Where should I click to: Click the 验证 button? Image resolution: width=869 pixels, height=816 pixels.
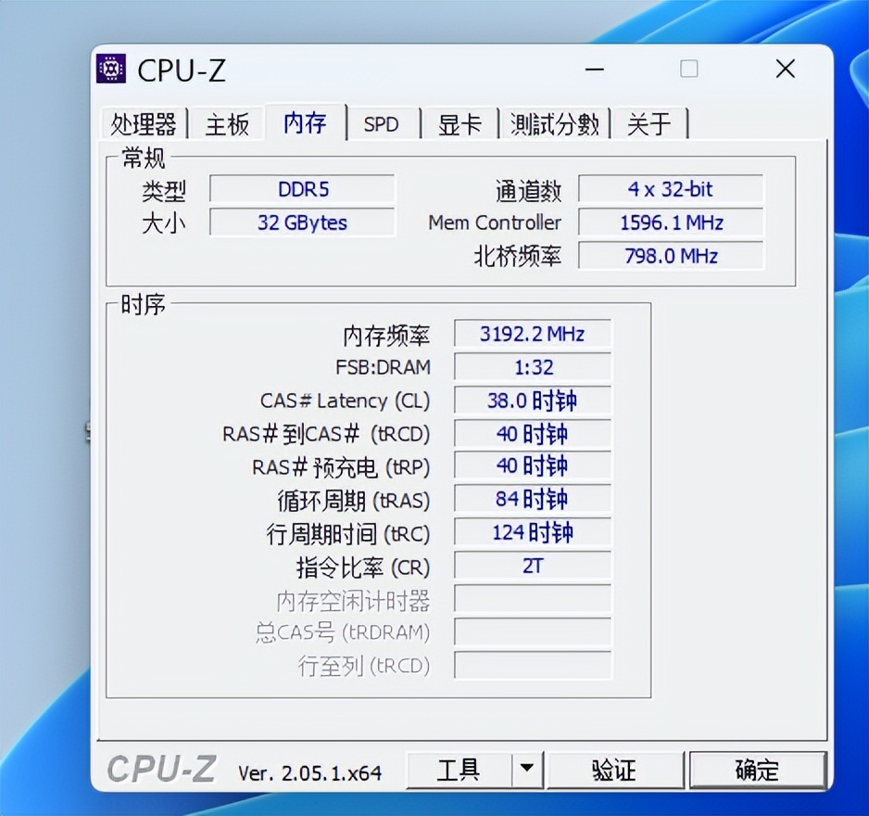click(x=614, y=770)
